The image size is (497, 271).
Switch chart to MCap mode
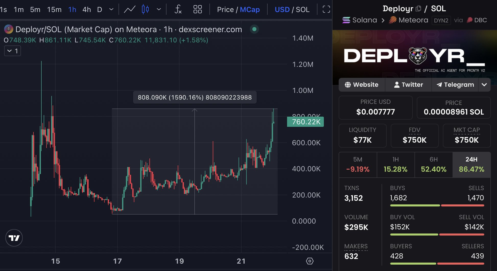tap(250, 10)
